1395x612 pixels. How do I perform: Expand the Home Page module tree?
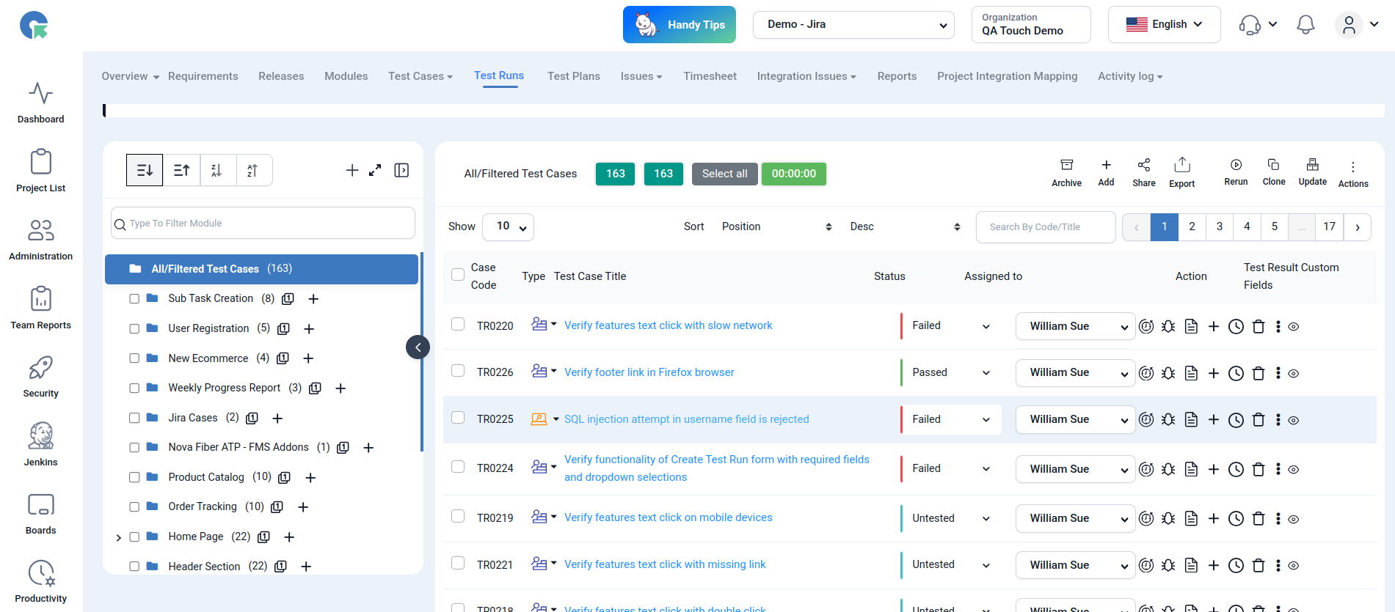point(119,537)
